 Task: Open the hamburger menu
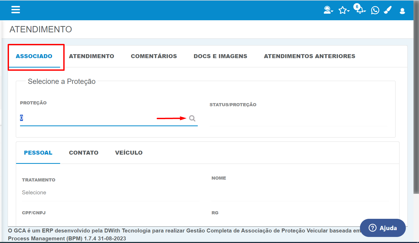tap(16, 10)
